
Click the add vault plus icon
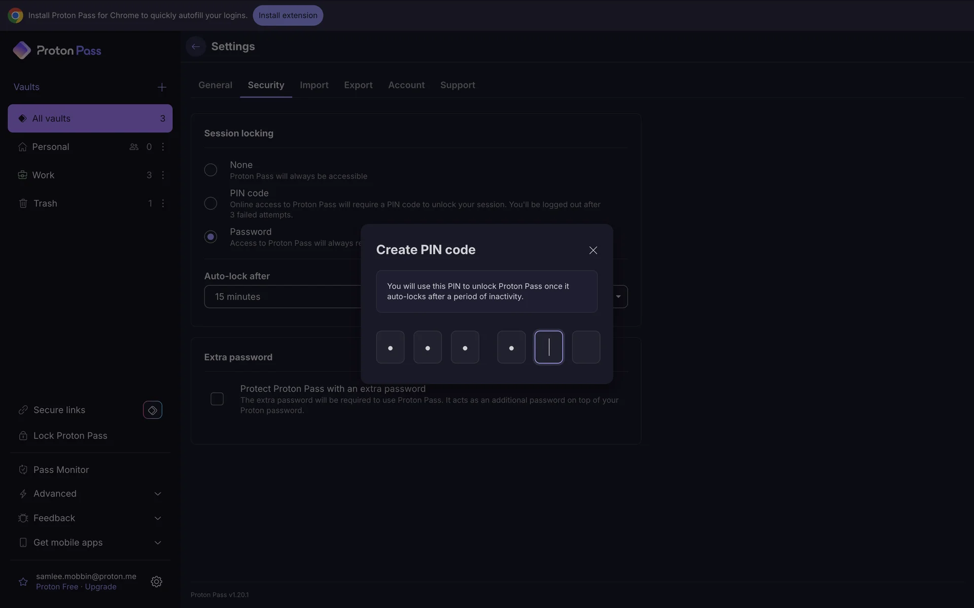[x=161, y=87]
